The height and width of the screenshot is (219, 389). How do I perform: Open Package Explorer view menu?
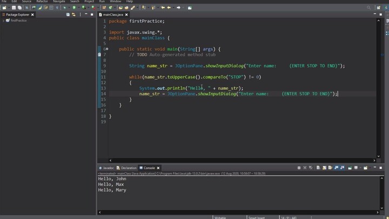pos(80,15)
